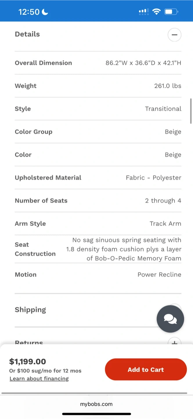Collapse the Details section minus icon
Image resolution: width=193 pixels, height=419 pixels.
[x=174, y=35]
